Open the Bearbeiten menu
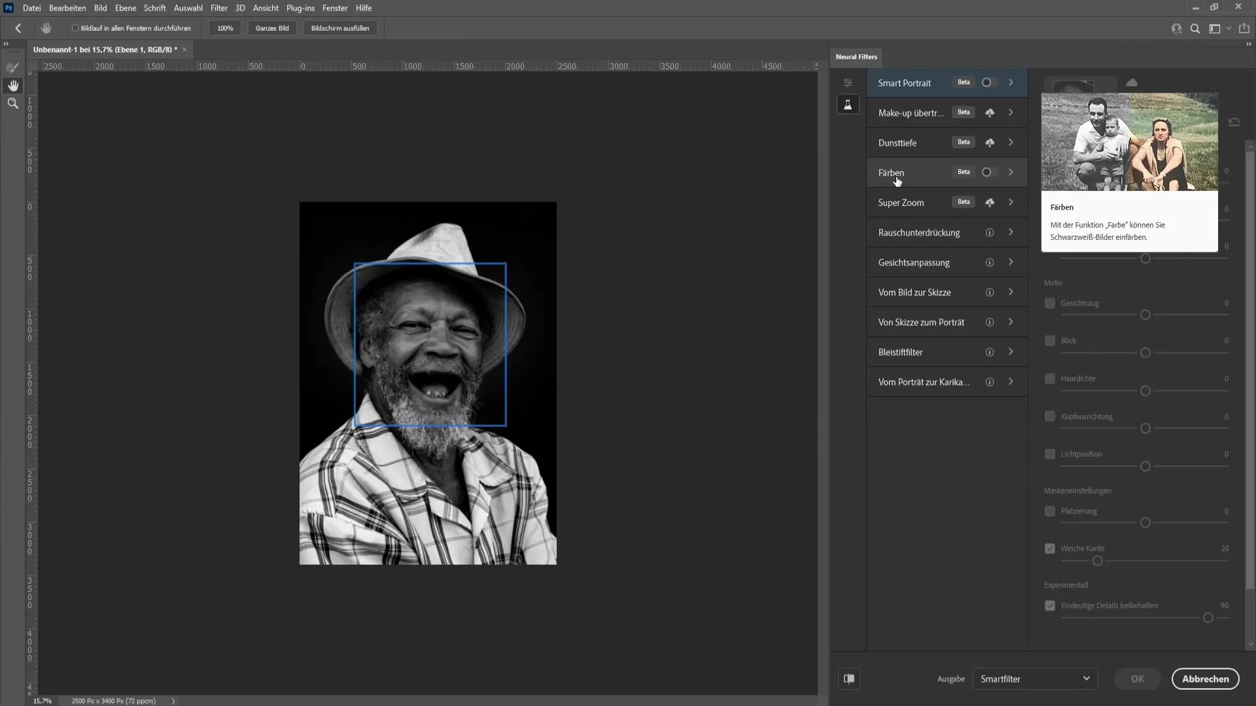Viewport: 1256px width, 706px height. (67, 8)
